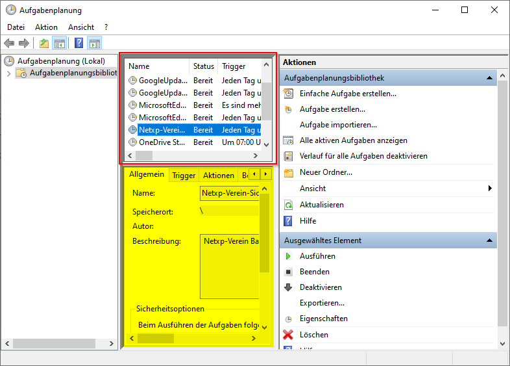Collapse the Ausgewähltes Element section
This screenshot has height=366, width=510.
(489, 241)
